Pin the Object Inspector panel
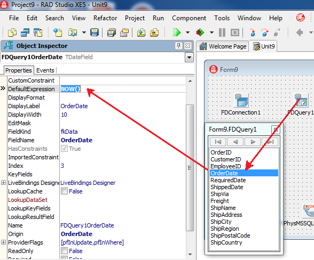Viewport: 314px width, 260px height. [x=178, y=46]
